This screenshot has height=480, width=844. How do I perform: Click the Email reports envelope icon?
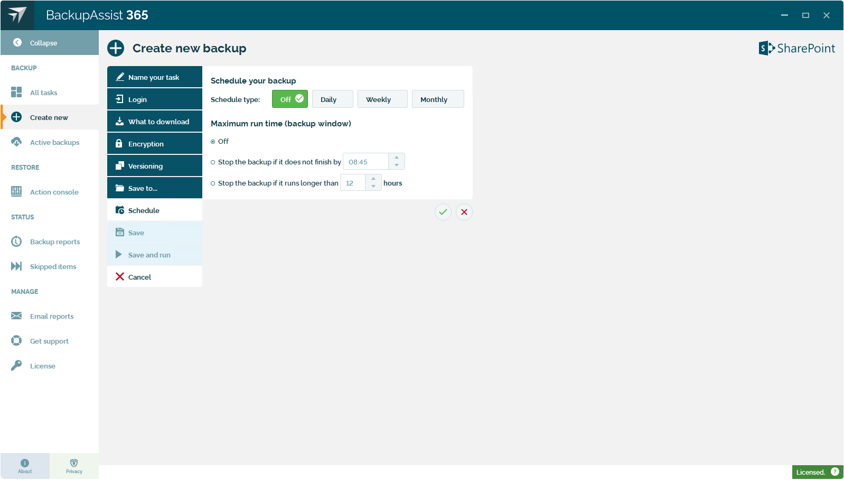pos(16,316)
